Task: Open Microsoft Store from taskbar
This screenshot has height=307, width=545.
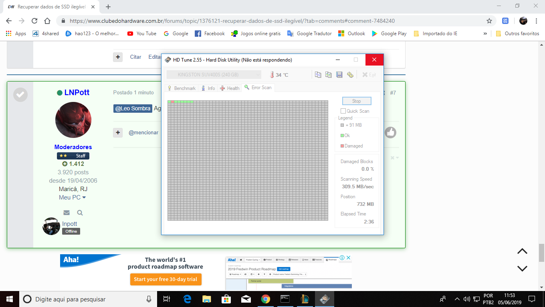Action: coord(226,299)
